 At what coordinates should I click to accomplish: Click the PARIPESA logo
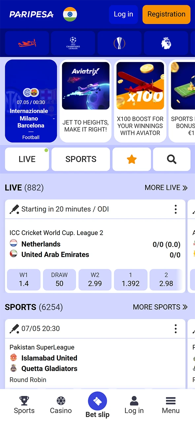31,14
